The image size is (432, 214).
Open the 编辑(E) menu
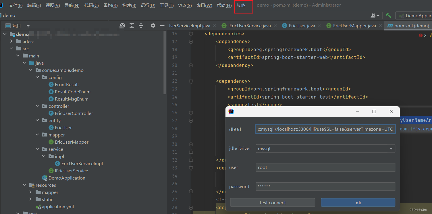[34, 5]
